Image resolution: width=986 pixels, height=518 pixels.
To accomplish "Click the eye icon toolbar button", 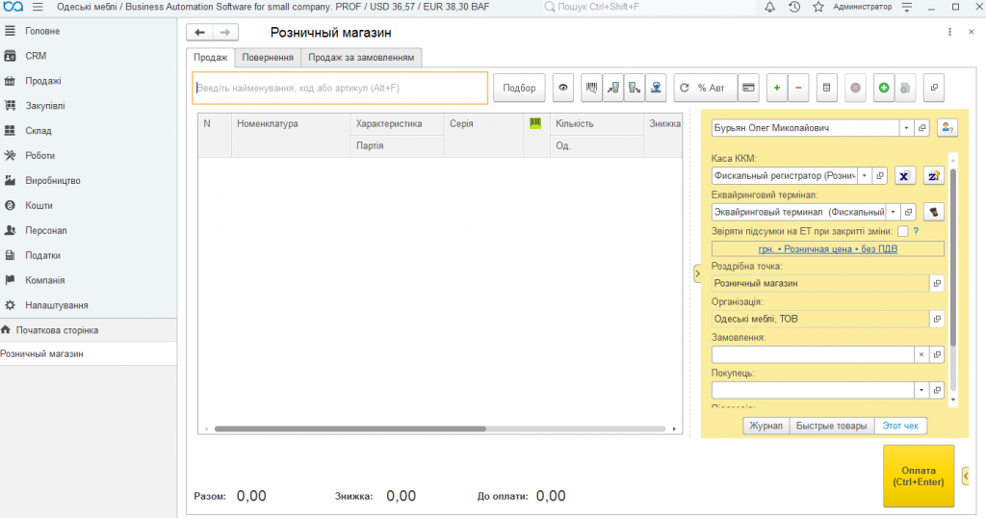I will pyautogui.click(x=562, y=88).
